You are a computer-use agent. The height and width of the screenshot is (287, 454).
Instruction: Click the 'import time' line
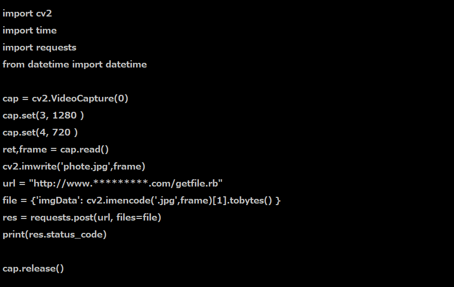pyautogui.click(x=29, y=30)
